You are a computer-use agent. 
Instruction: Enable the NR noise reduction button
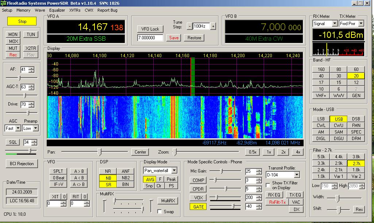(x=108, y=171)
